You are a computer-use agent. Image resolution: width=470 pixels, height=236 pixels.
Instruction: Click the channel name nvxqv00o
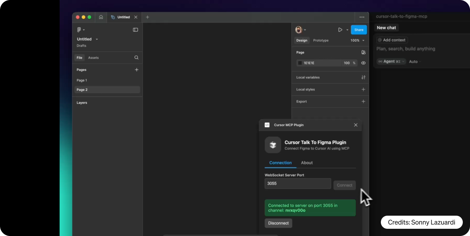click(x=295, y=210)
